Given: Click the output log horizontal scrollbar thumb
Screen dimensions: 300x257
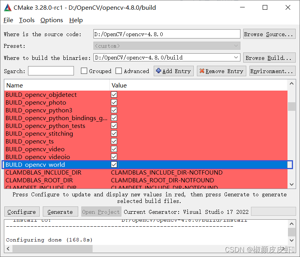Looking at the screenshot, I should [x=53, y=249].
